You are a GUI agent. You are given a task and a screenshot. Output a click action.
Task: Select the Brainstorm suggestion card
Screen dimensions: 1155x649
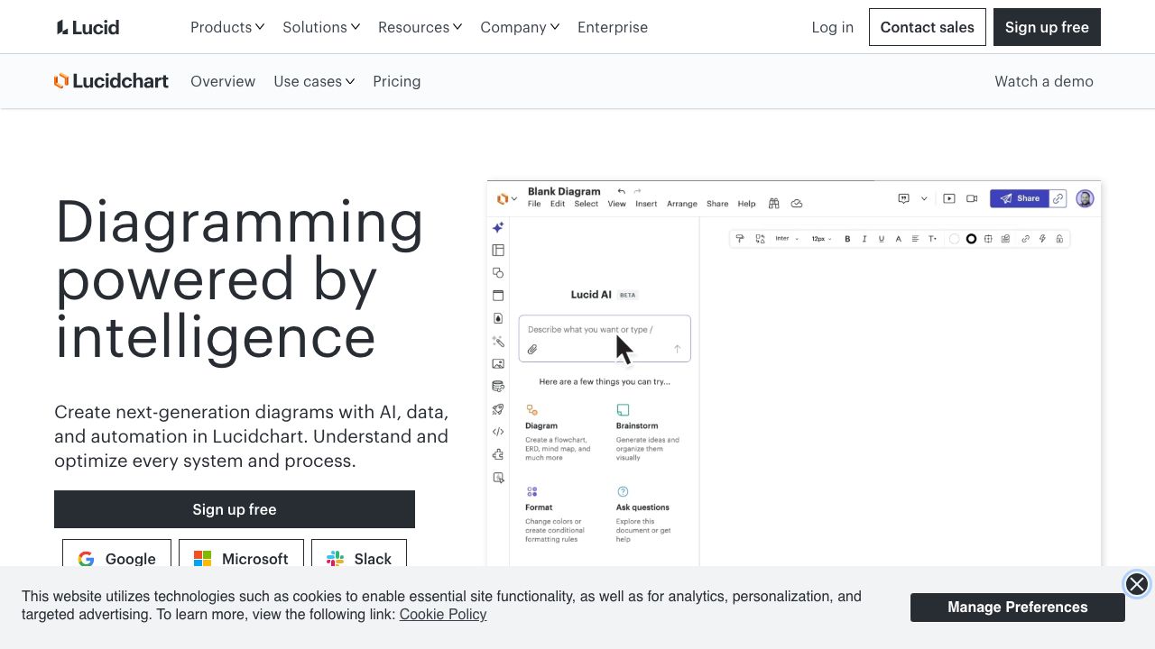(x=650, y=433)
